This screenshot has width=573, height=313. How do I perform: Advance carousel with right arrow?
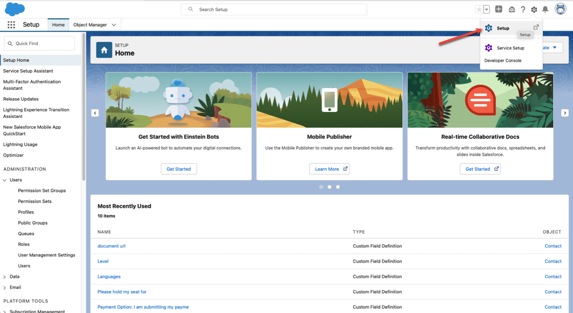coord(565,113)
